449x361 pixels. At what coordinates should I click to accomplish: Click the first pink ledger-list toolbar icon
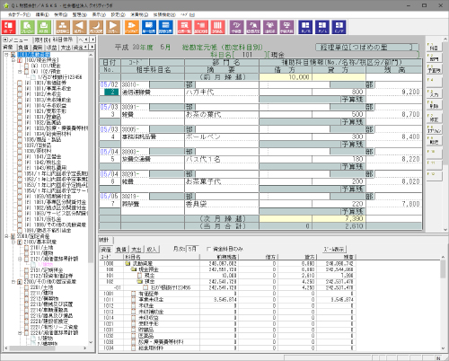tap(184, 27)
